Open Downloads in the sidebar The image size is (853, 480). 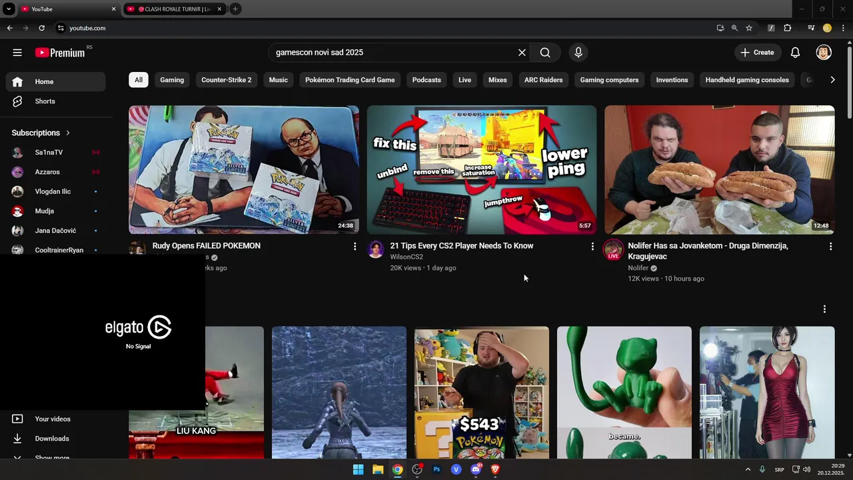[56, 439]
